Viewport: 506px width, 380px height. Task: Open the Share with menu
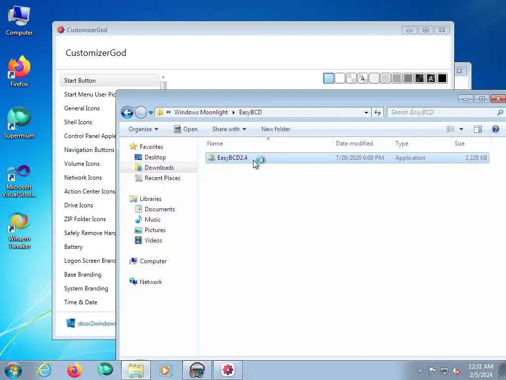coord(229,129)
